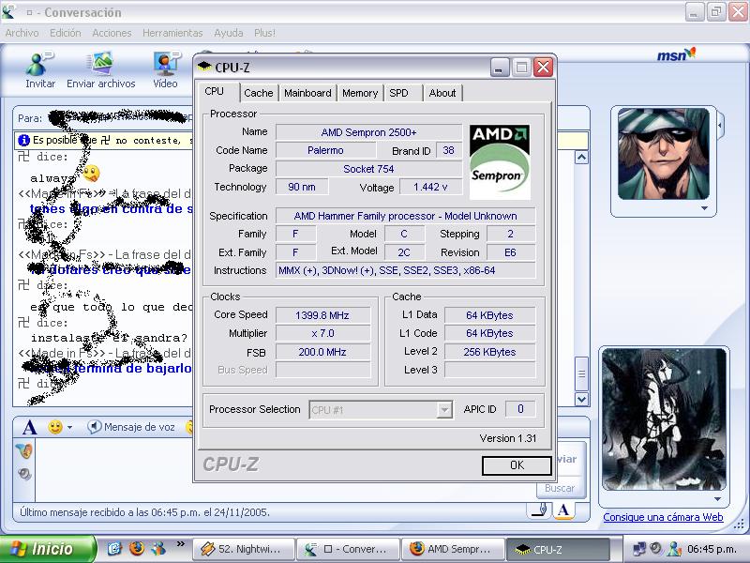
Task: Click the Inicio start button
Action: 47,549
